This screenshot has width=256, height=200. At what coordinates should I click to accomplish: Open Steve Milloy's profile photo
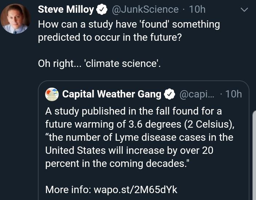[x=15, y=19]
